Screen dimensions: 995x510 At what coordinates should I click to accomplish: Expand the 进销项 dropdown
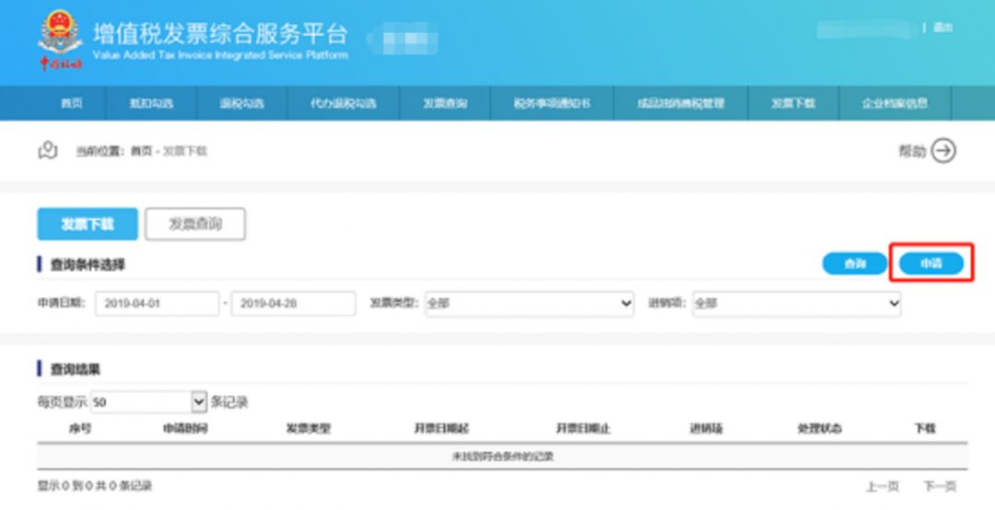tap(796, 303)
